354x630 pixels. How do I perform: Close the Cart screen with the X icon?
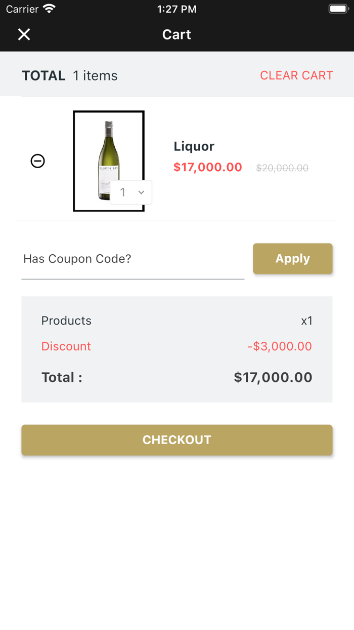[x=24, y=34]
